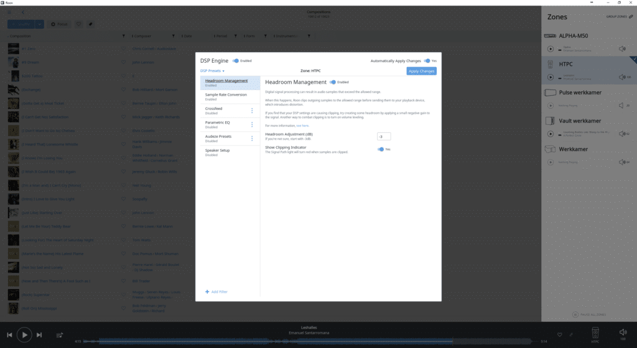Open HTPC zone volume icon
637x348 pixels.
pyautogui.click(x=622, y=77)
